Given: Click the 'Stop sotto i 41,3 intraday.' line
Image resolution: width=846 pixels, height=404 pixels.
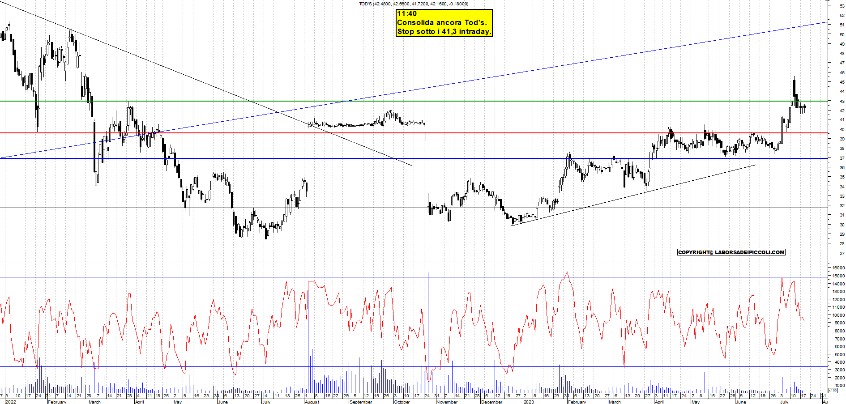Looking at the screenshot, I should [x=444, y=31].
